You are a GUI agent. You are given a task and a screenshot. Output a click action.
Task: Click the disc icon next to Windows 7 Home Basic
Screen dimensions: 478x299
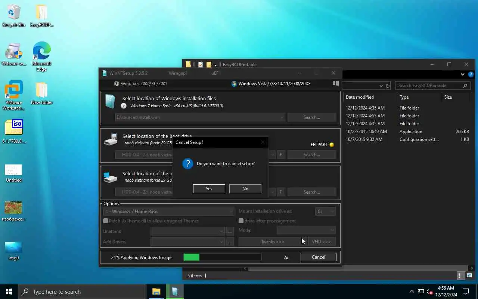point(124,106)
